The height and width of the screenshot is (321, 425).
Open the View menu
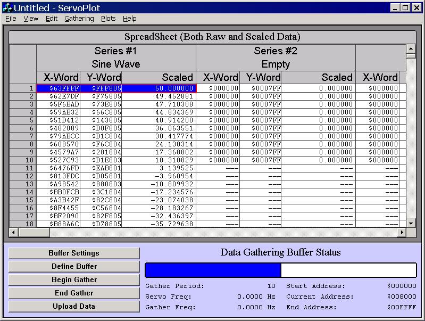click(x=31, y=19)
